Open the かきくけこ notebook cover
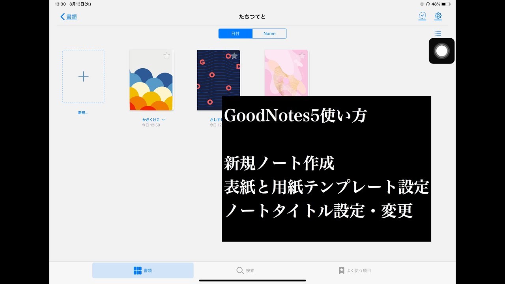The height and width of the screenshot is (284, 505). 151,80
